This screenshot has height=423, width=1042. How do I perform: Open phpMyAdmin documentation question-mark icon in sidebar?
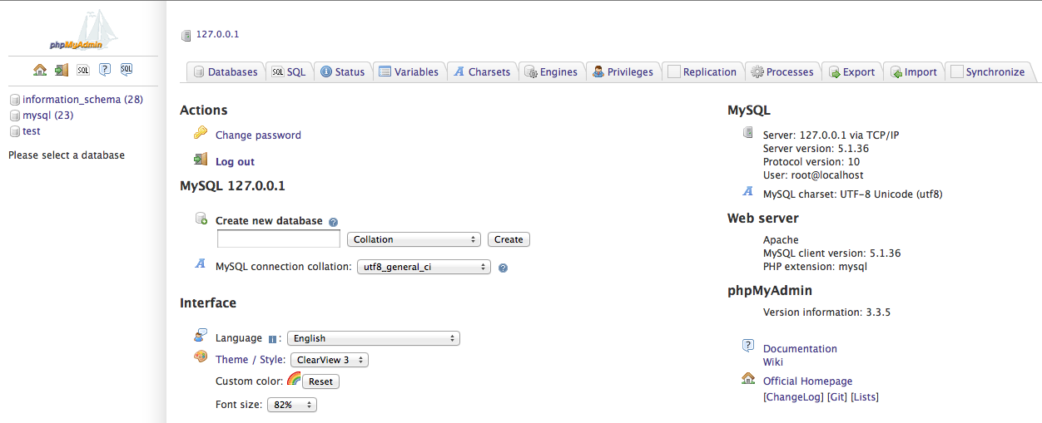pyautogui.click(x=105, y=70)
